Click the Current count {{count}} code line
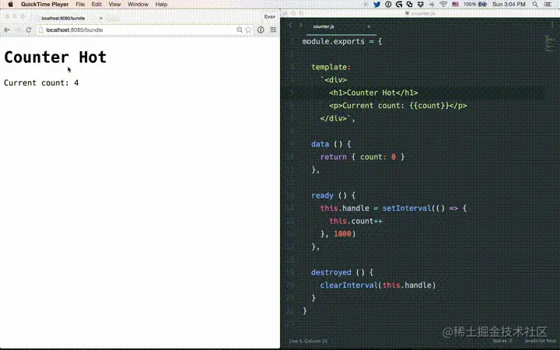 (x=398, y=106)
